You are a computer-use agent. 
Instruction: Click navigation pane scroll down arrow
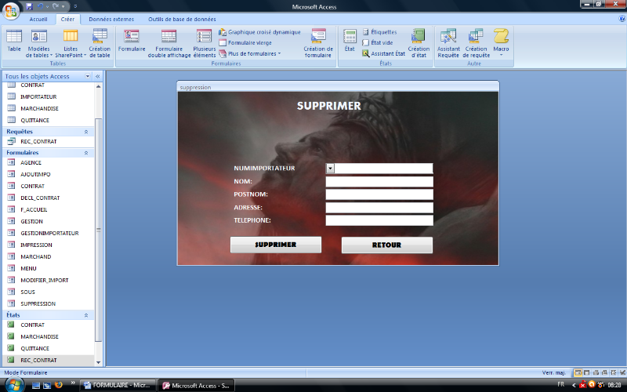(x=99, y=362)
